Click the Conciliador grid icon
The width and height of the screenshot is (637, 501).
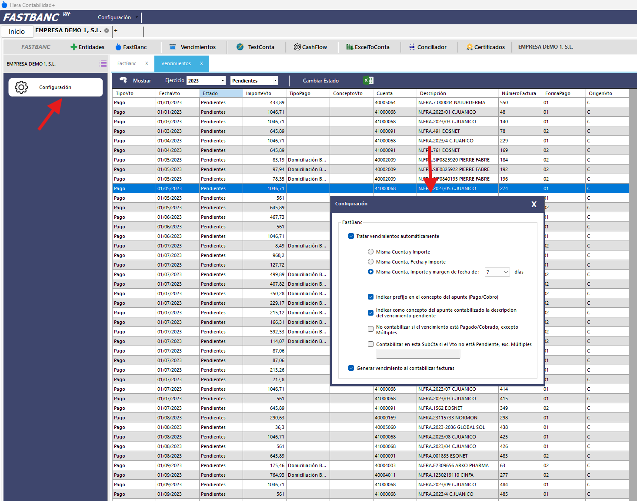coord(412,47)
